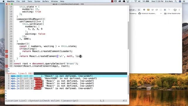Viewport: 188px width, 106px height.
Task: Click 'if(waiting){' on line 33
Action: (28, 49)
